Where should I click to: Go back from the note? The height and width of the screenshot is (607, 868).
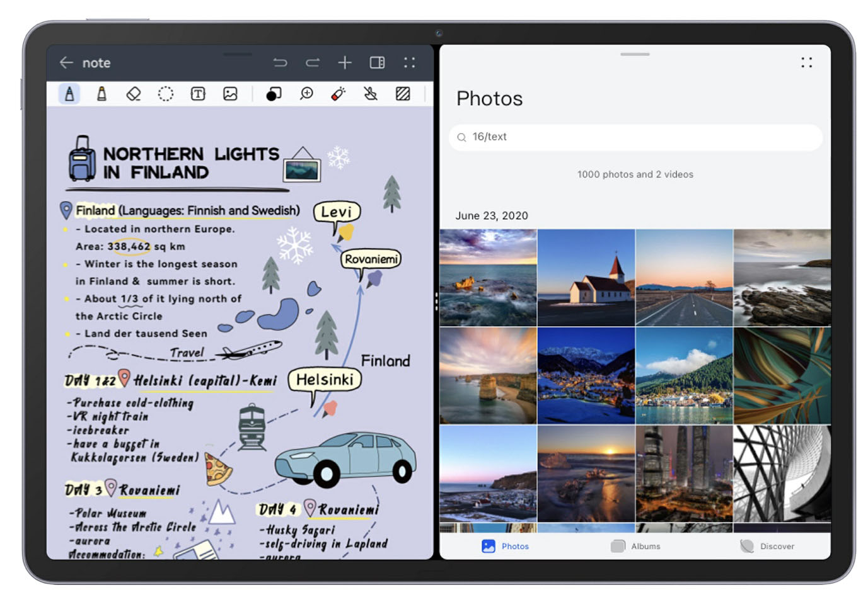[66, 62]
